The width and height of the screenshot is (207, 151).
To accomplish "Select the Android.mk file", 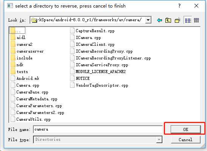I will 25,78.
